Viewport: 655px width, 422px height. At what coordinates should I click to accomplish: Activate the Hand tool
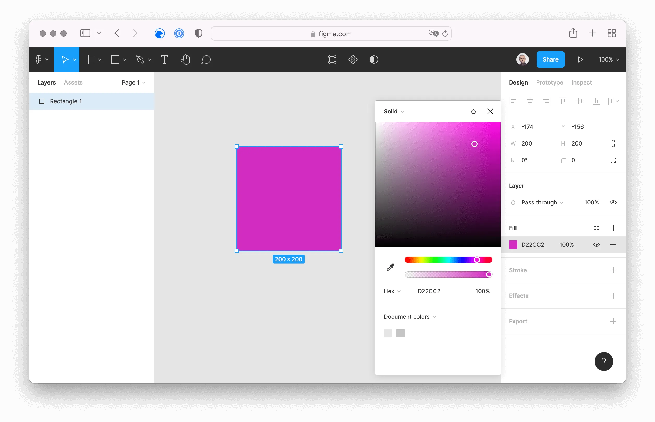tap(185, 59)
